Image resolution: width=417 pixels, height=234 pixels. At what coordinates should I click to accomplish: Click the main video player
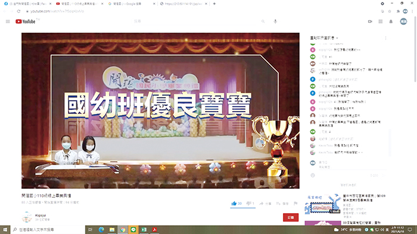160,110
